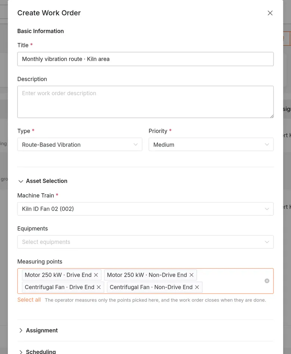Screen dimensions: 291x354
Task: Click the Machine Train label
Action: (36, 195)
